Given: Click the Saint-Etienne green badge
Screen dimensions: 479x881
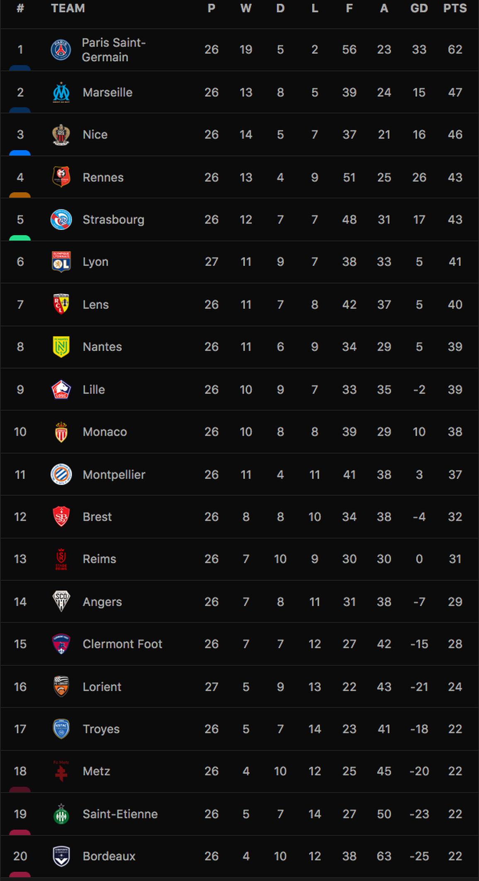Looking at the screenshot, I should click(x=61, y=813).
